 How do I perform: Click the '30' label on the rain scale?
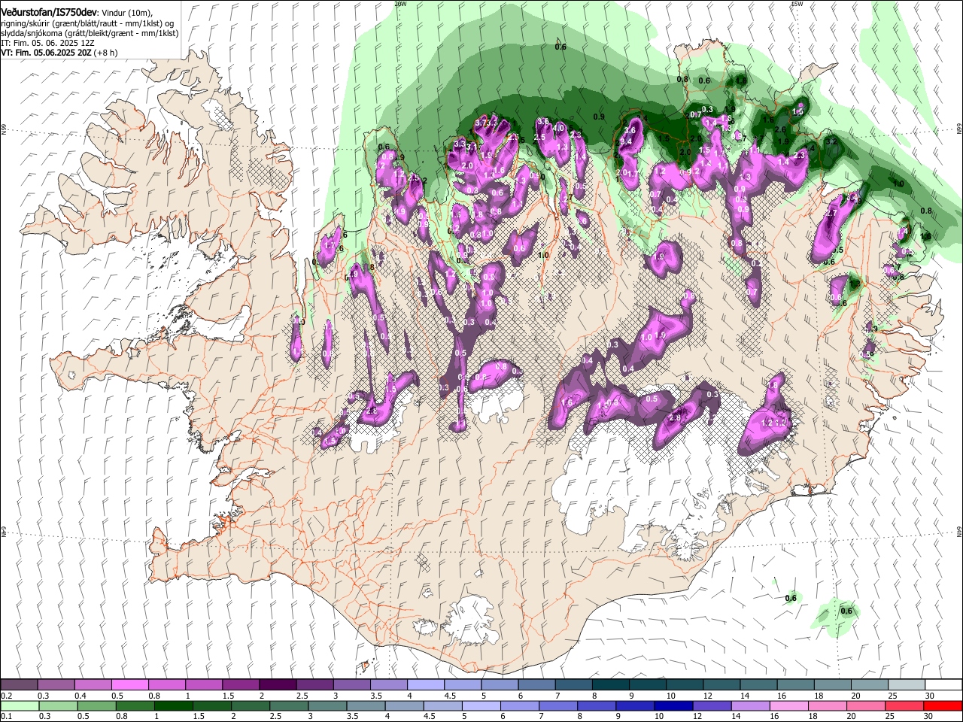coord(930,717)
